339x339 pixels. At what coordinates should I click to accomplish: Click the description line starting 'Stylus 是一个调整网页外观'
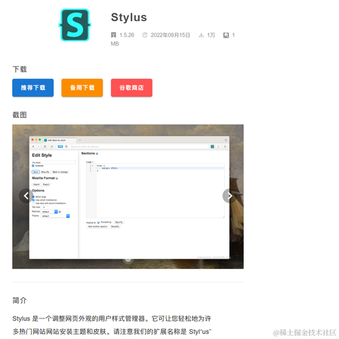(112, 319)
